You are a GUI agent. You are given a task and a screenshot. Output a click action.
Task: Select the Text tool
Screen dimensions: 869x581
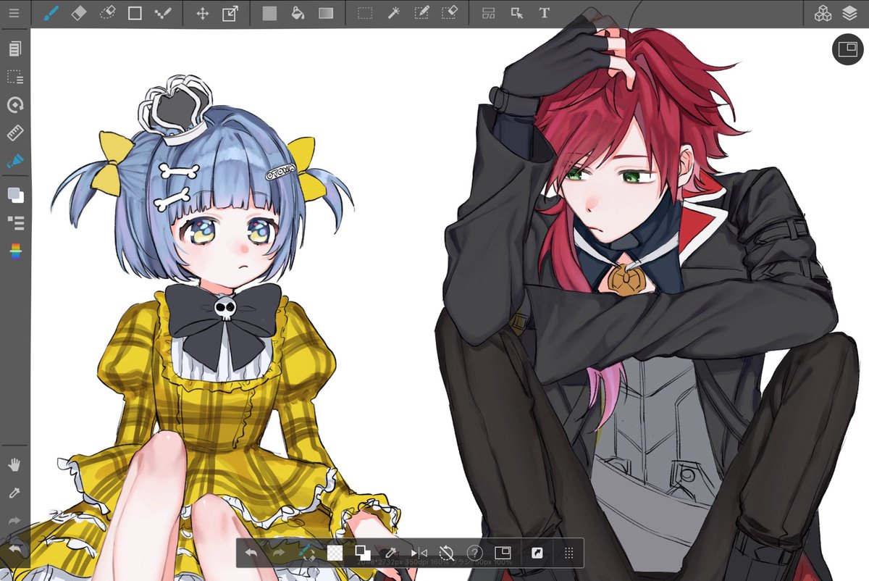click(x=545, y=13)
